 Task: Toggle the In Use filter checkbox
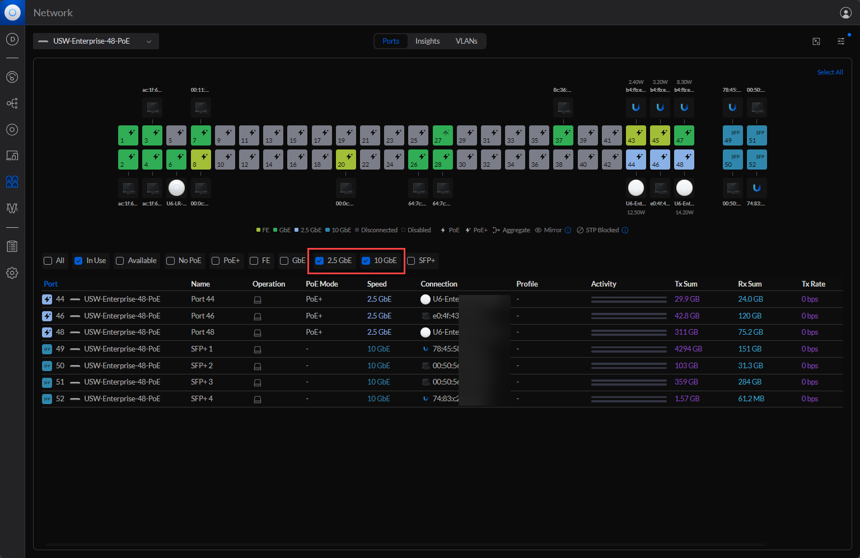coord(79,261)
